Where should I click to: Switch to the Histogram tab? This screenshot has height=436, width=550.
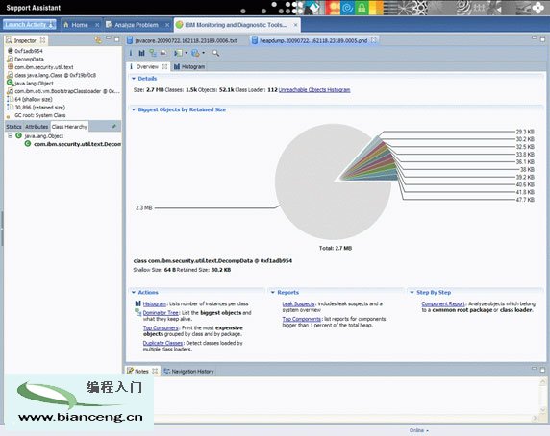pyautogui.click(x=189, y=66)
